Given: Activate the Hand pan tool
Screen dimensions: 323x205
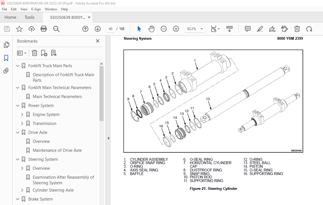Looking at the screenshot, I should click(x=151, y=29).
